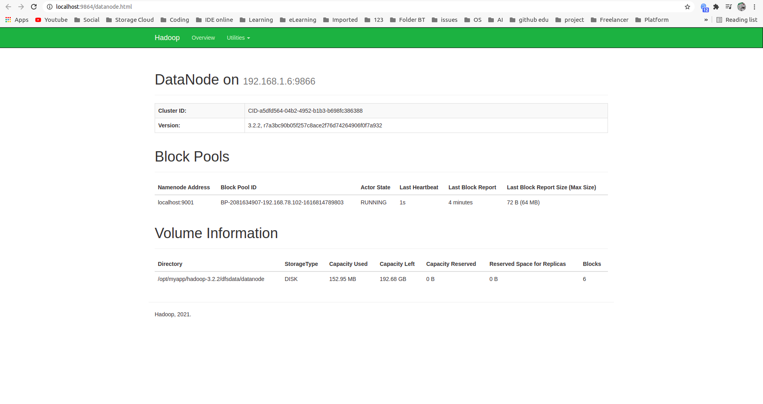Open the AI bookmarks folder
Image resolution: width=763 pixels, height=404 pixels.
click(x=495, y=20)
